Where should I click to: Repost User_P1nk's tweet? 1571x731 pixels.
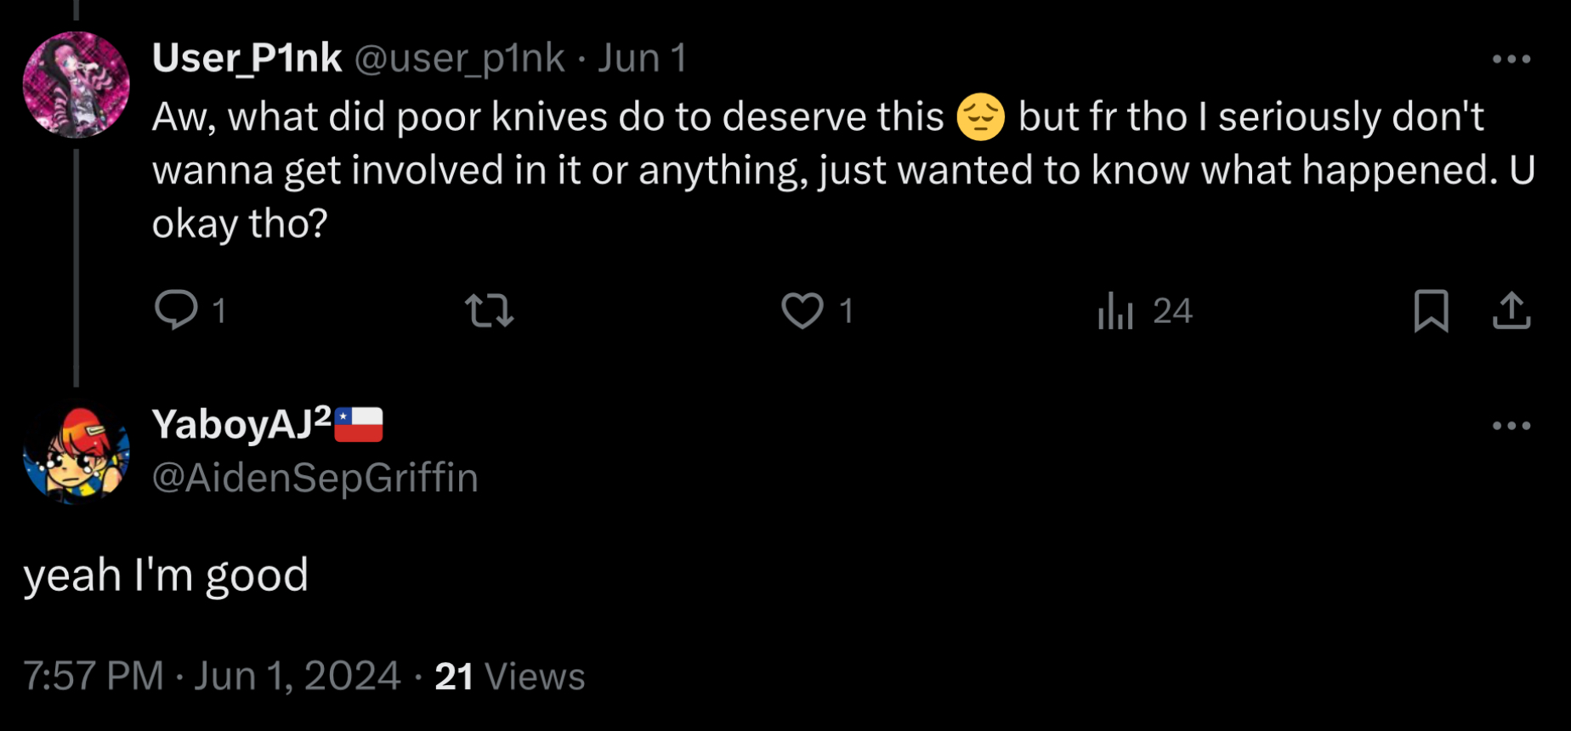(490, 310)
